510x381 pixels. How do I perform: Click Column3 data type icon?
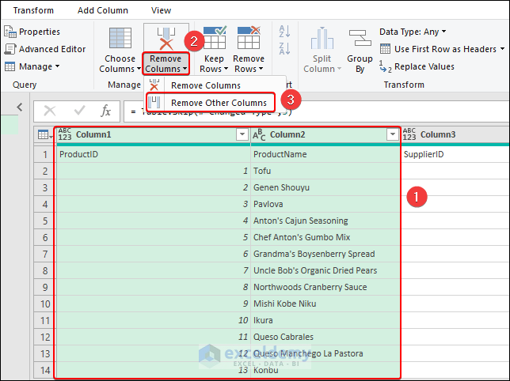(409, 134)
